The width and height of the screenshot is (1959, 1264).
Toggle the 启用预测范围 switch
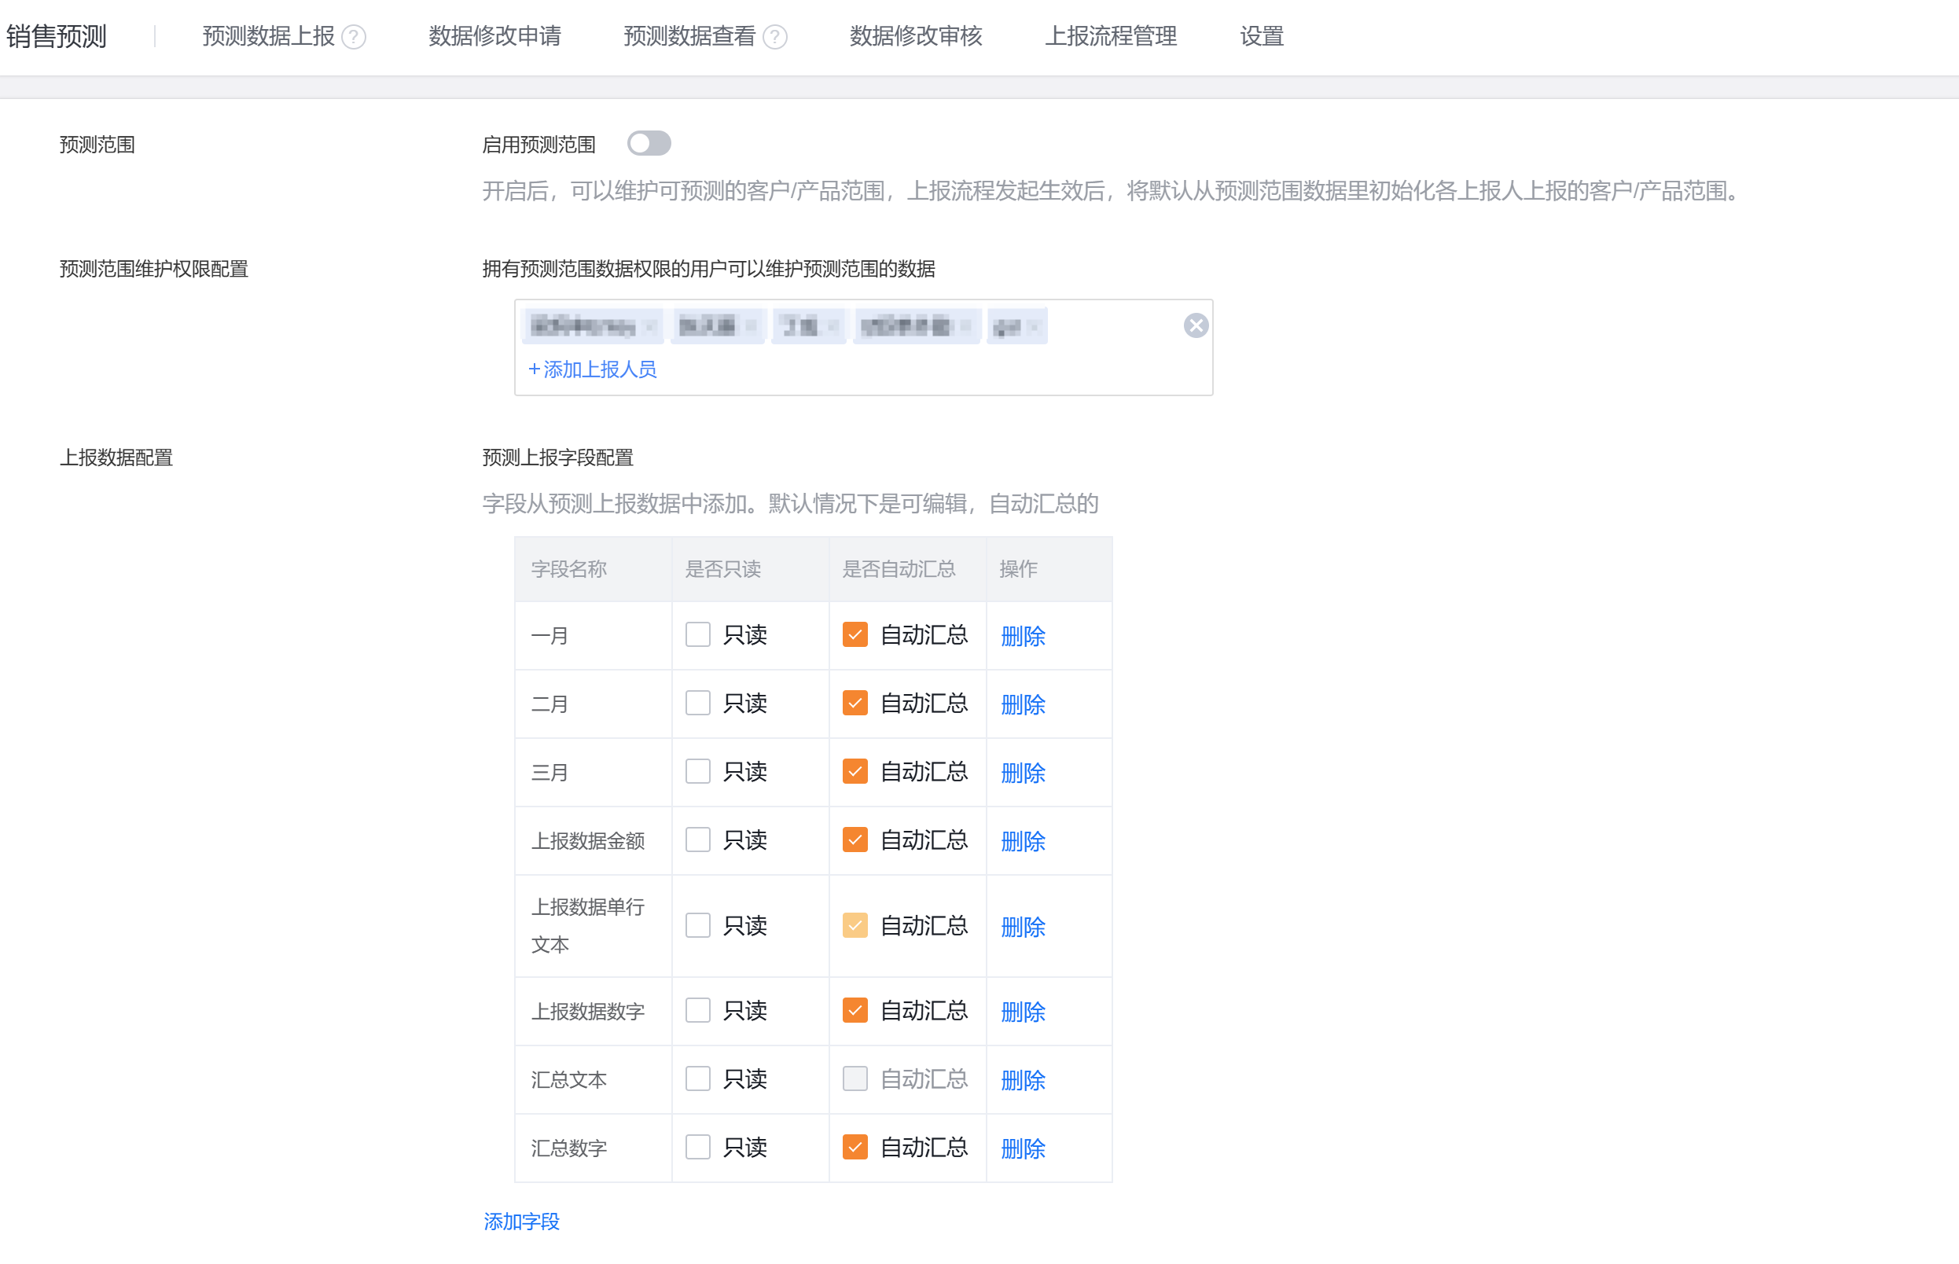point(649,144)
